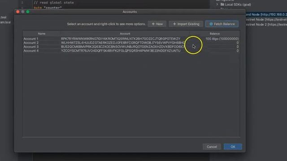Click the plus icon on Import Existing
The width and height of the screenshot is (287, 161).
[x=174, y=24]
